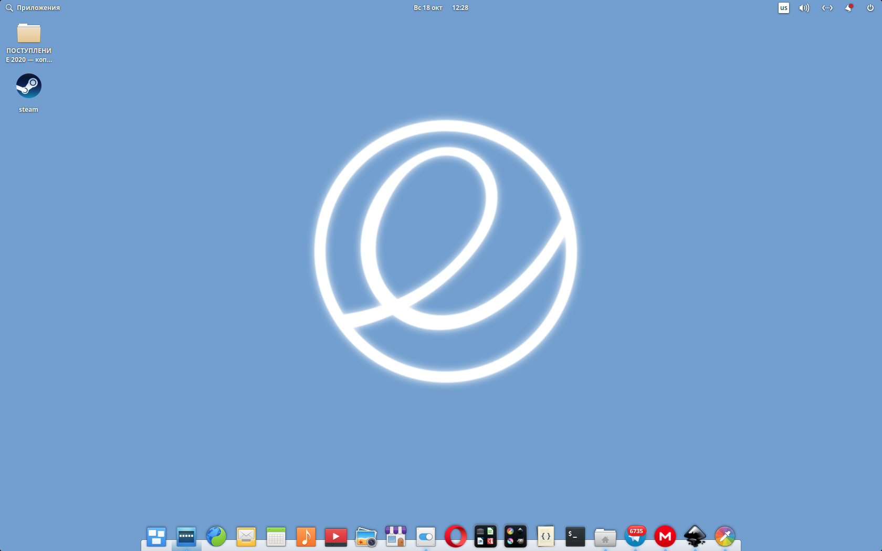The image size is (882, 551).
Task: Open the Photos app from the dock
Action: pos(366,536)
